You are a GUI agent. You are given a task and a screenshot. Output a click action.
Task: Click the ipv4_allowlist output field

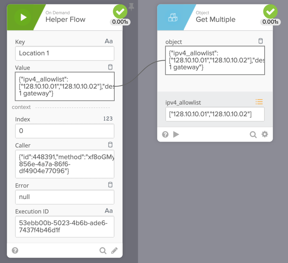(x=215, y=114)
